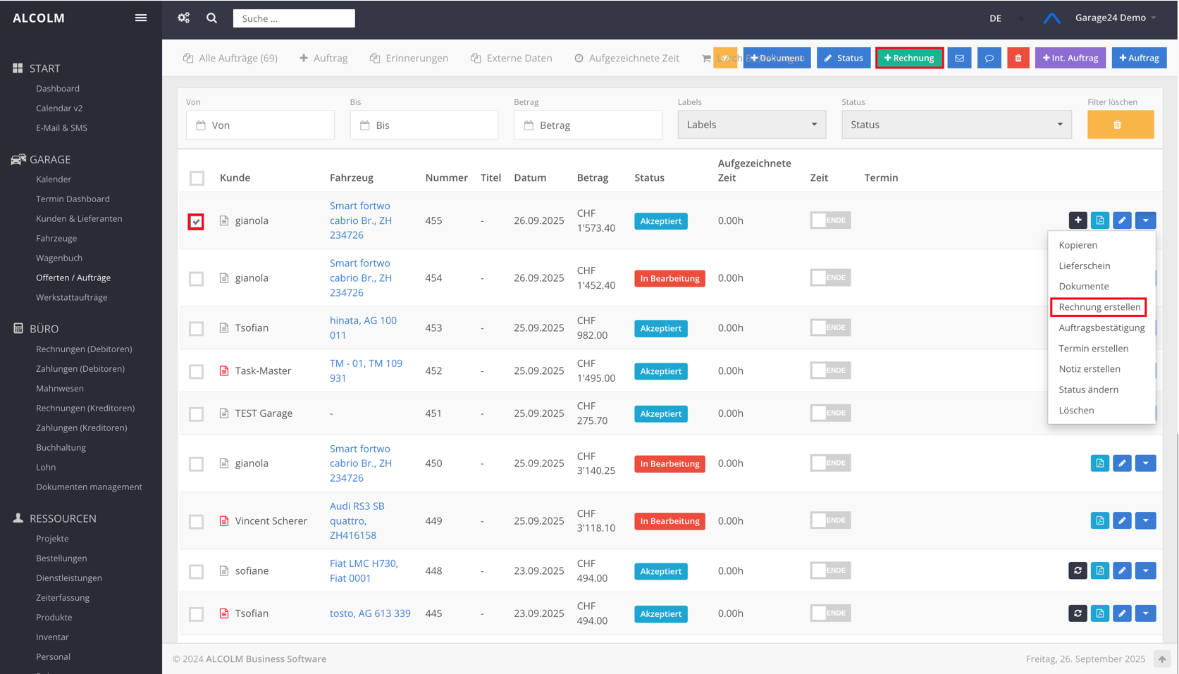
Task: Click into the Von date field
Action: pos(260,125)
